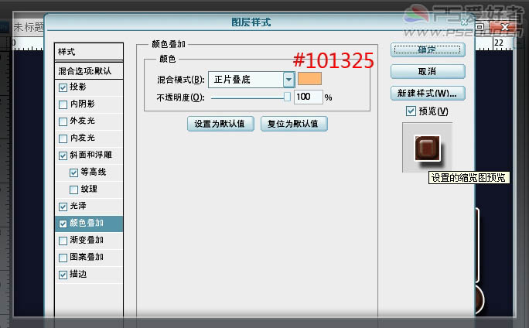This screenshot has width=529, height=328.
Task: Select the 投影 style row label
Action: (78, 87)
